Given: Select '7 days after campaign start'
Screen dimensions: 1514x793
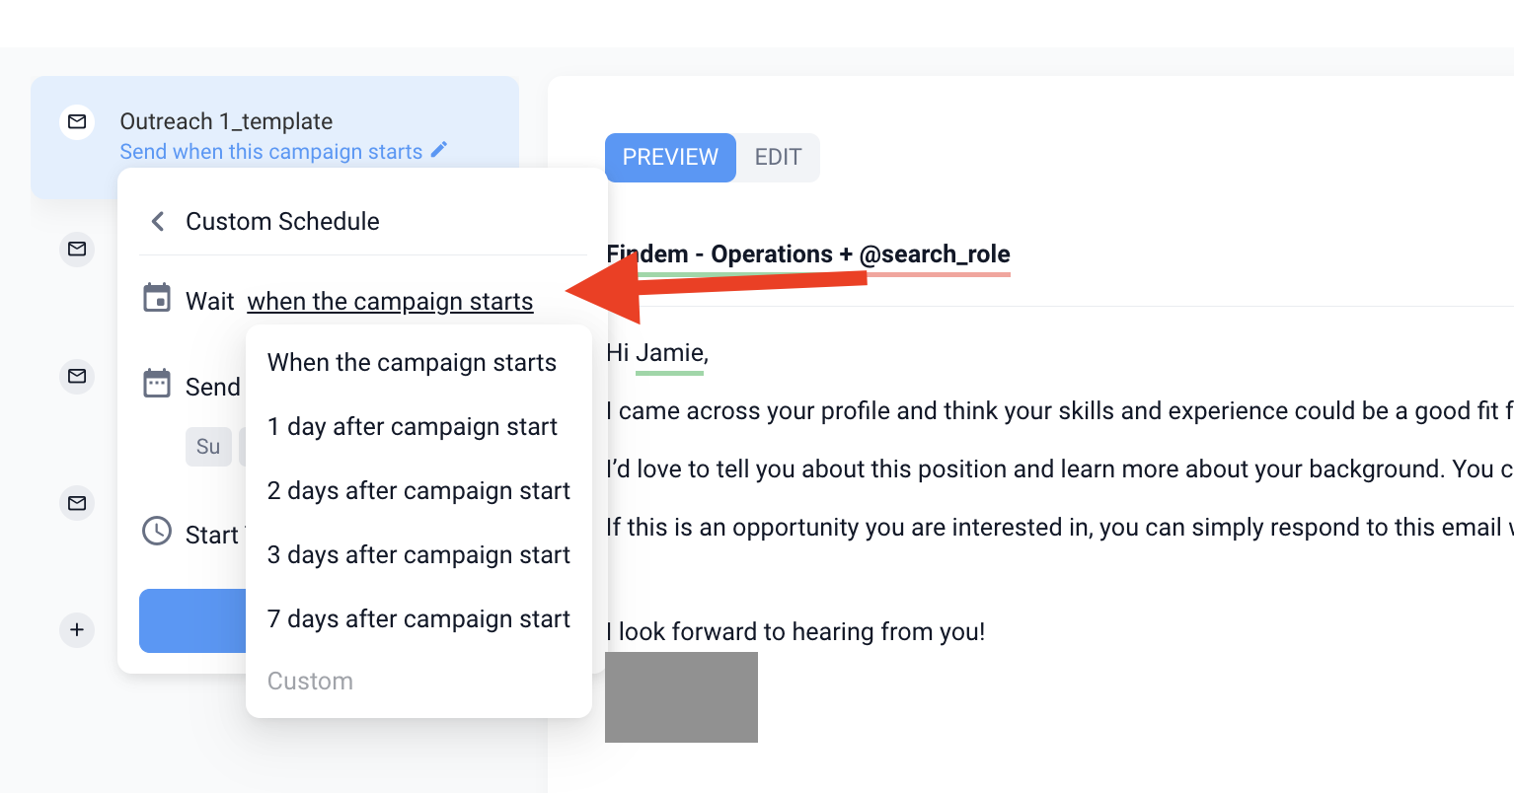Looking at the screenshot, I should point(418,619).
